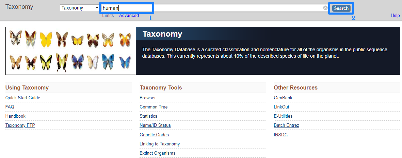The image size is (402, 158).
Task: View taxonomy Statistics
Action: coord(148,116)
